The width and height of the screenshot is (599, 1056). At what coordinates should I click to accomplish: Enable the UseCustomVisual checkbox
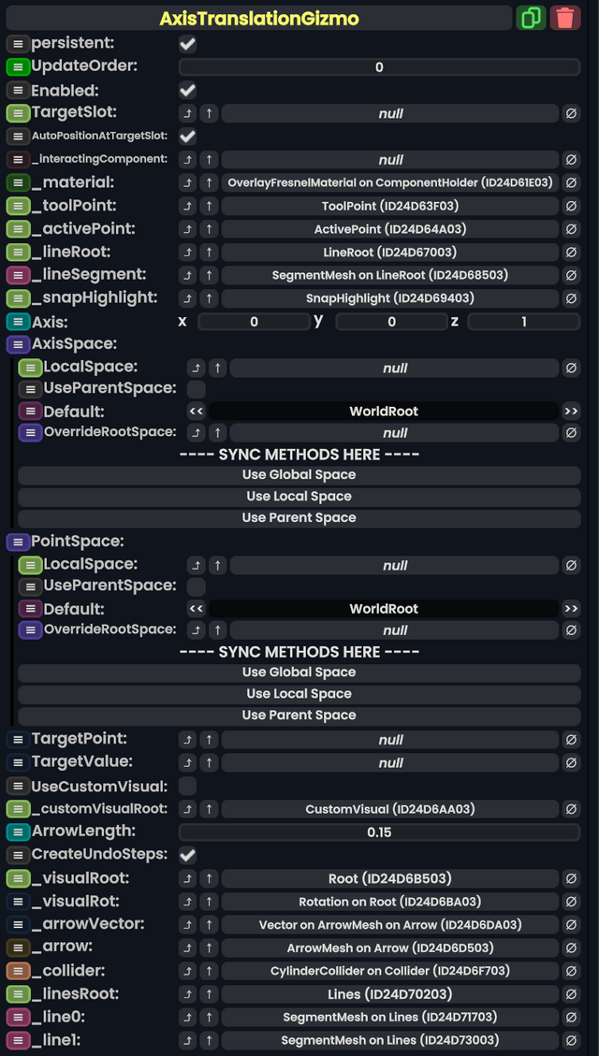coord(187,786)
